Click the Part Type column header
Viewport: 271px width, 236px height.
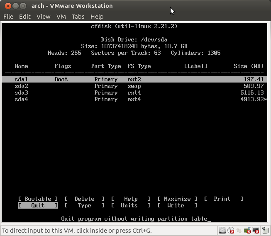[106, 66]
